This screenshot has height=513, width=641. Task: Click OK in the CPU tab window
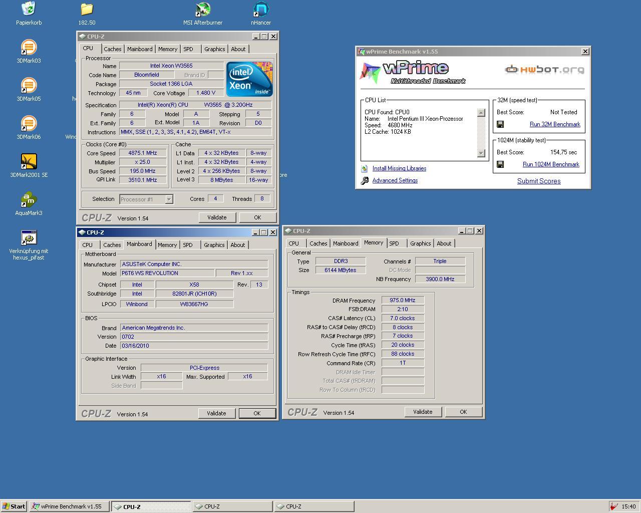257,217
